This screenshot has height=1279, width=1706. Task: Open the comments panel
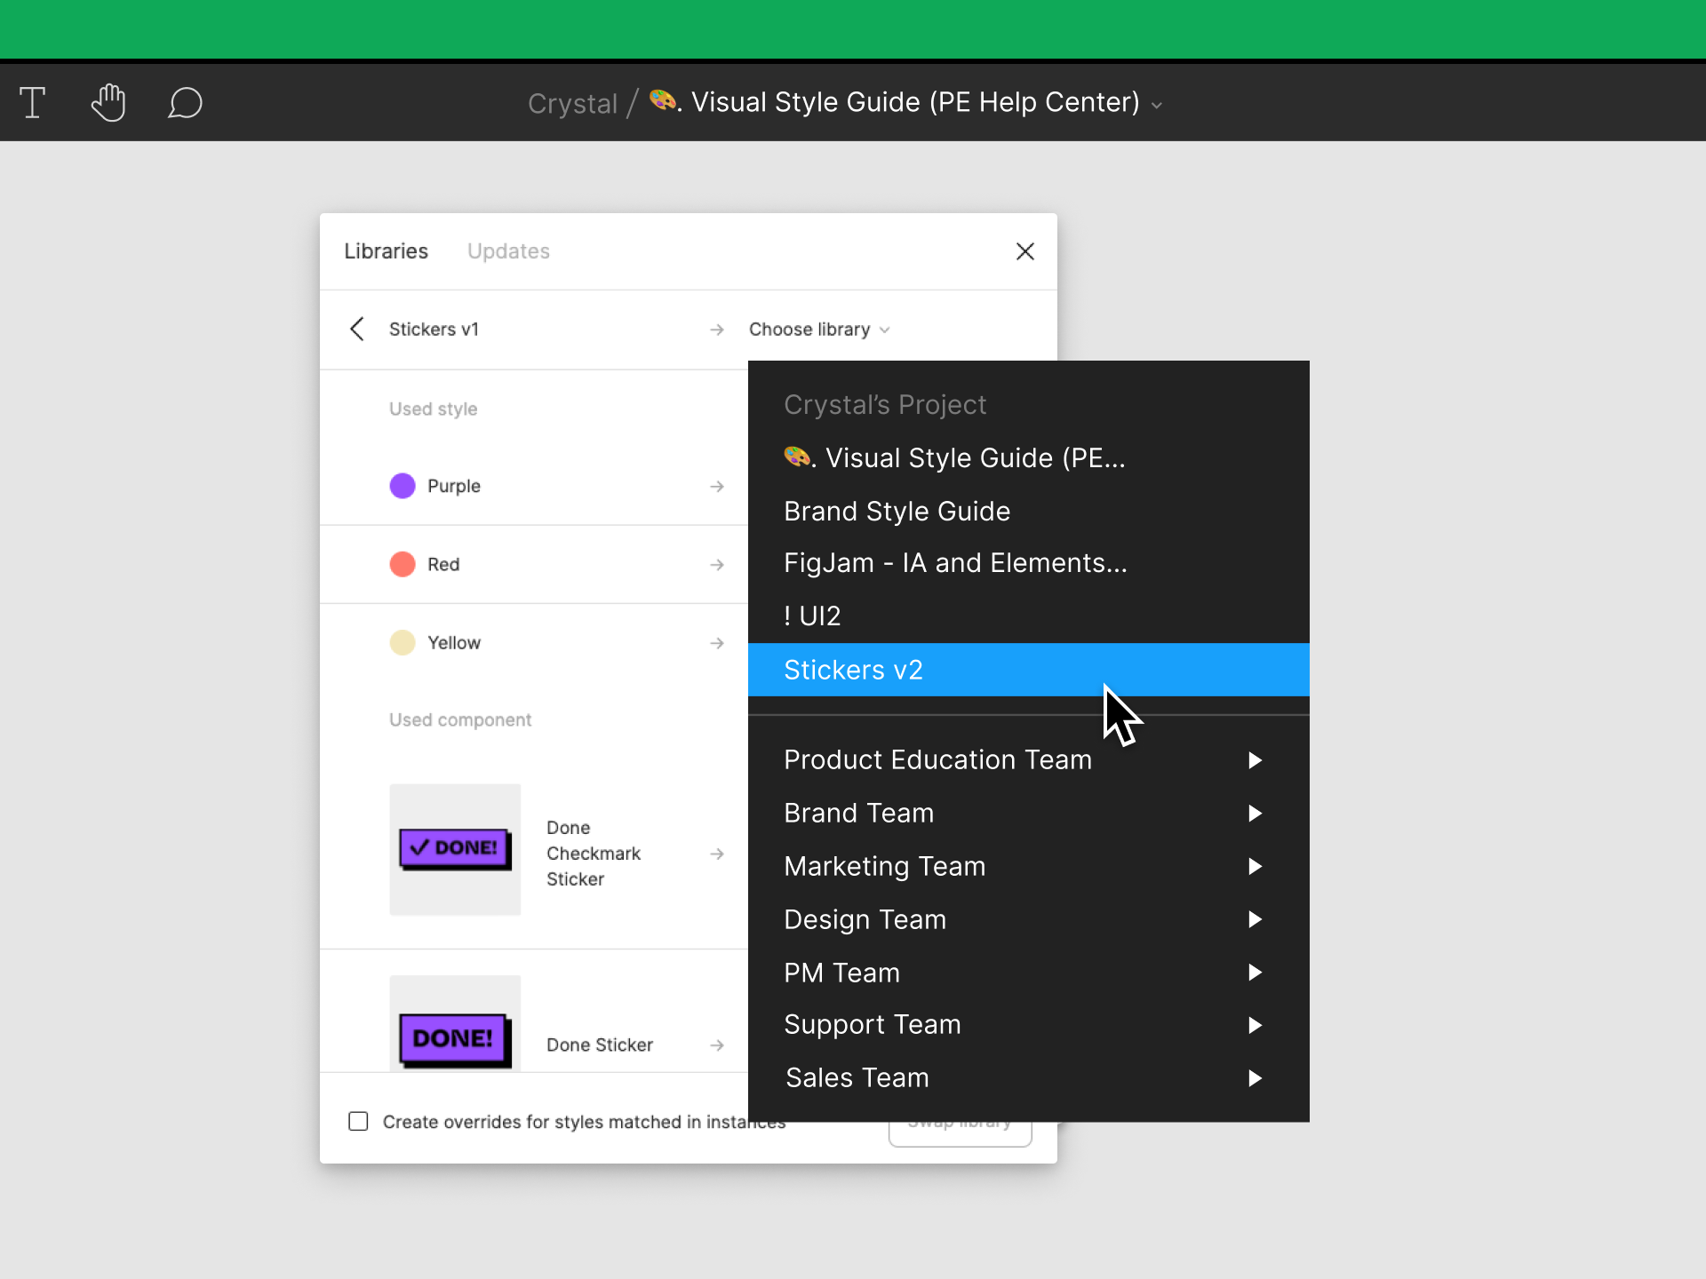coord(185,103)
